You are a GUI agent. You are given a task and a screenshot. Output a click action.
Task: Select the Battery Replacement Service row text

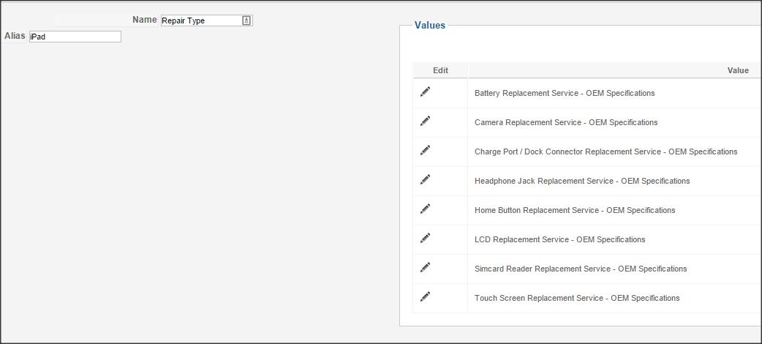click(565, 93)
